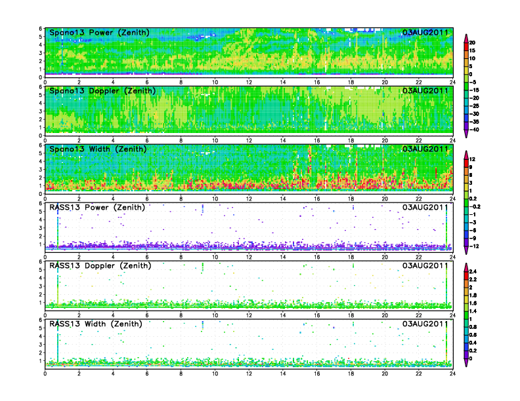Click the red top segment of the bottom colorbar
The image size is (520, 401).
pos(466,275)
